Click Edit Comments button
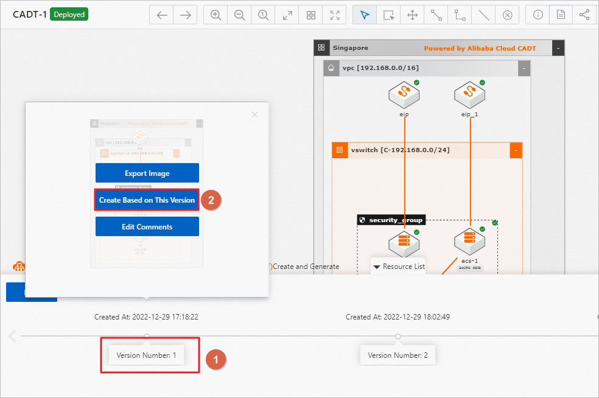 tap(147, 226)
